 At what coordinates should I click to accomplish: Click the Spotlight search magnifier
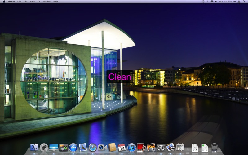point(245,2)
